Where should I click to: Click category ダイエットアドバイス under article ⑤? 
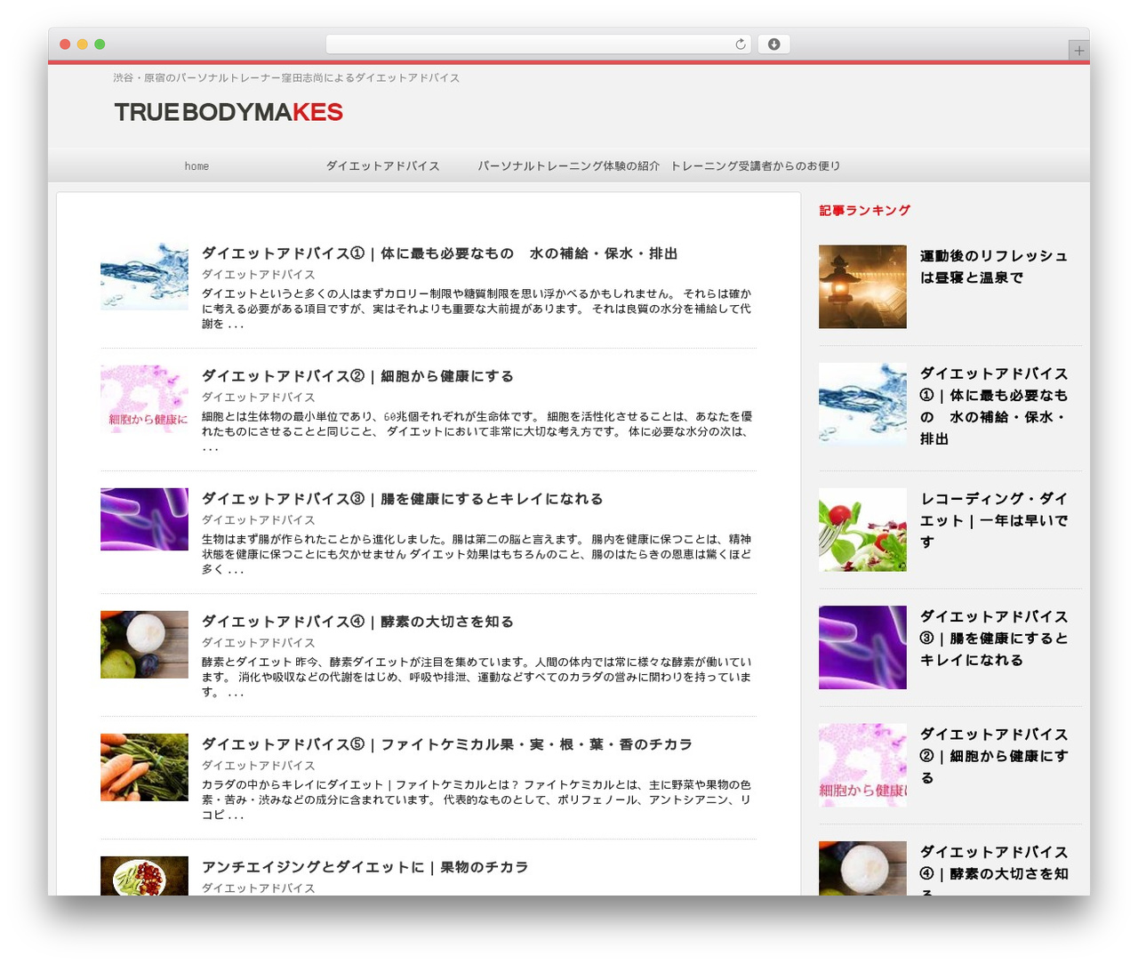pyautogui.click(x=258, y=766)
